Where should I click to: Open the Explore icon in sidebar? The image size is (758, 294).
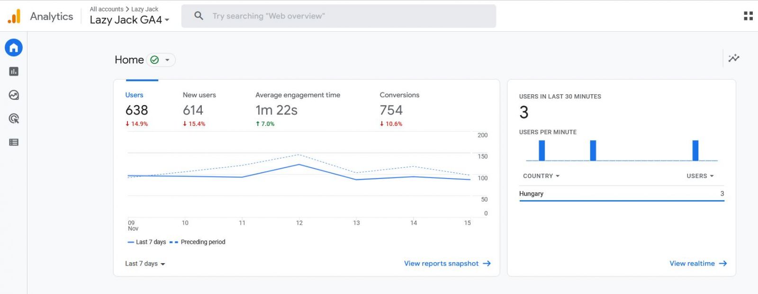14,95
